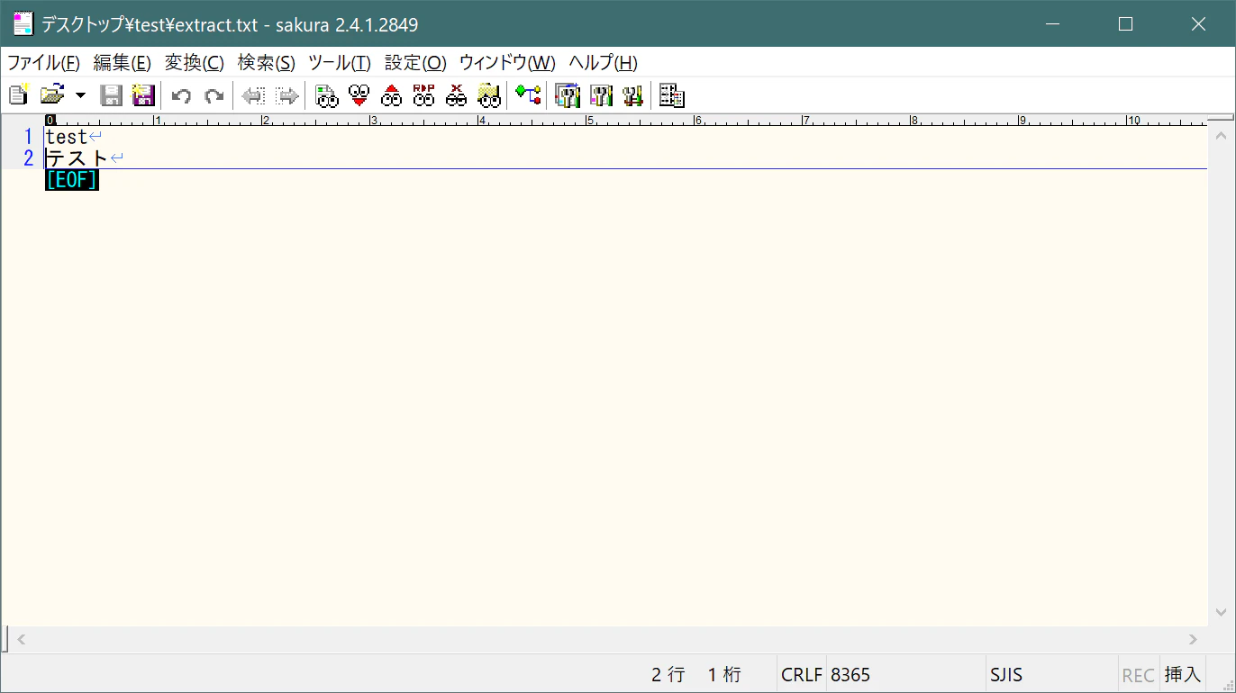The height and width of the screenshot is (693, 1236).
Task: Jump back in the movement history
Action: (x=253, y=95)
